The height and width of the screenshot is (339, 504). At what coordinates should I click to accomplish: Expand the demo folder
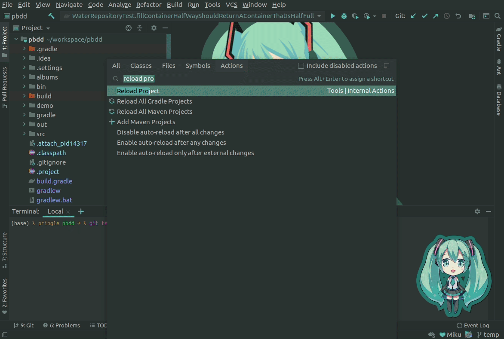(24, 105)
